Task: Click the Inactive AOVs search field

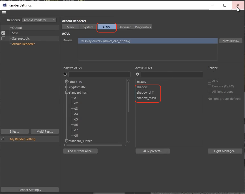Action: (x=99, y=74)
